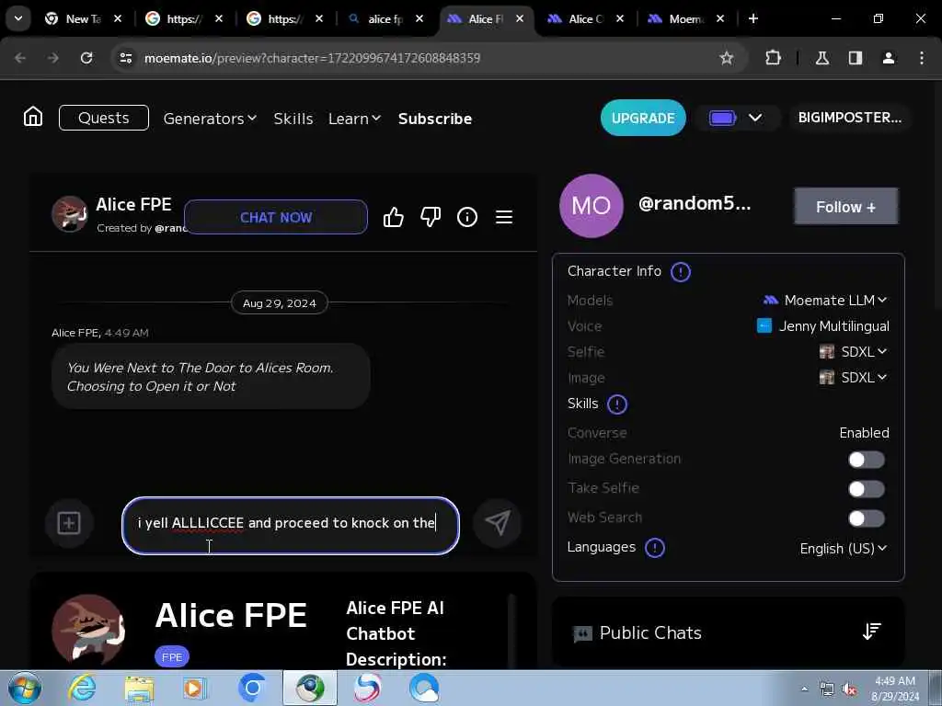Show Languages info tooltip icon

654,548
